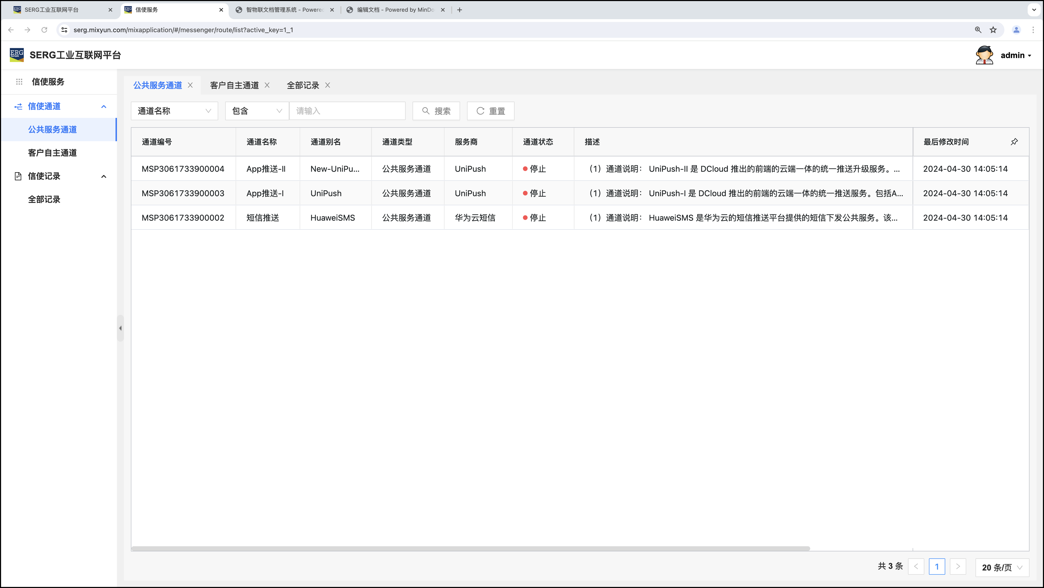The image size is (1044, 588).
Task: Close the 公共服务通道 tab with its X
Action: tap(190, 85)
